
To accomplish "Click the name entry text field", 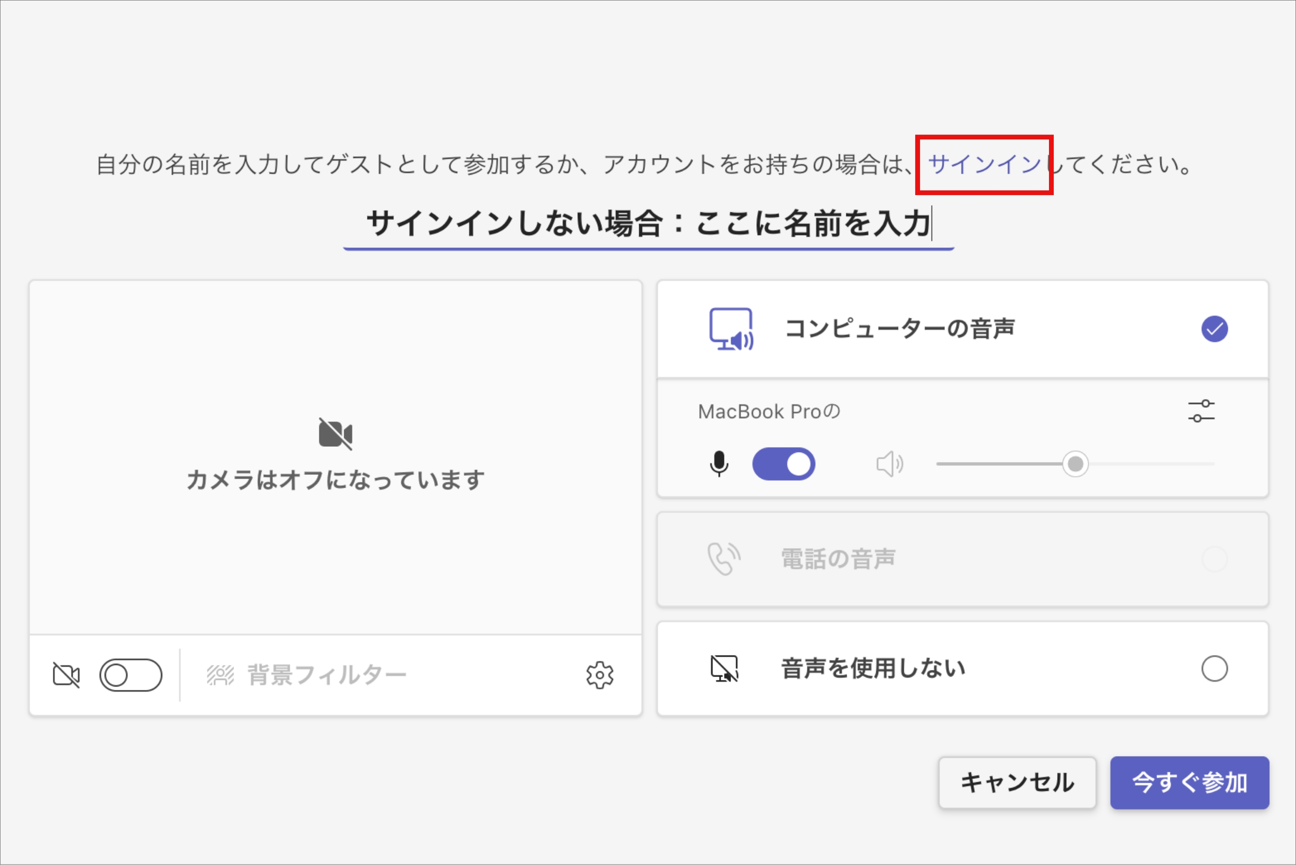I will pos(648,224).
